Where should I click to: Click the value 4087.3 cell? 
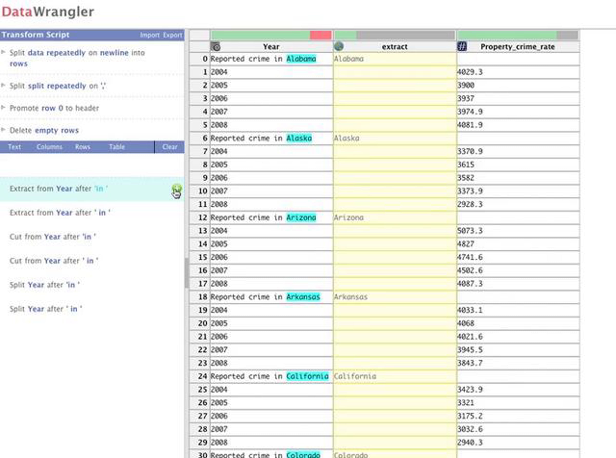(x=518, y=284)
